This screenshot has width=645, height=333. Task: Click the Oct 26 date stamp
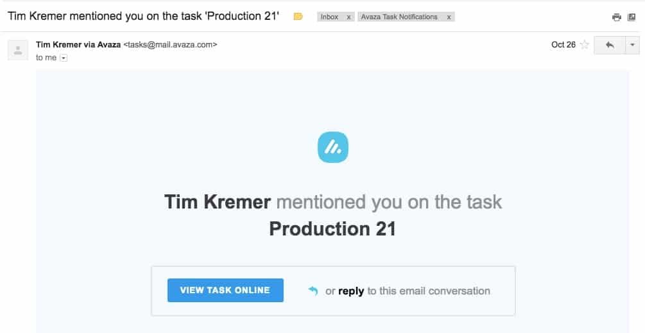[563, 45]
